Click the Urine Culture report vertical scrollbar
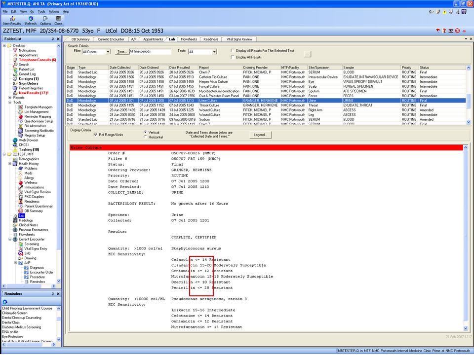474x355 pixels. tap(465, 238)
